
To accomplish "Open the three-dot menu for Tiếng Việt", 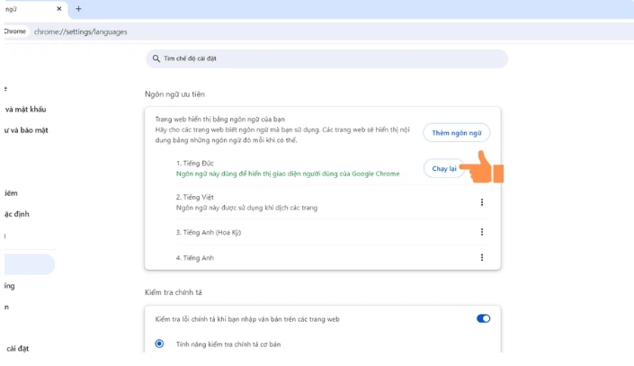I will (x=482, y=202).
